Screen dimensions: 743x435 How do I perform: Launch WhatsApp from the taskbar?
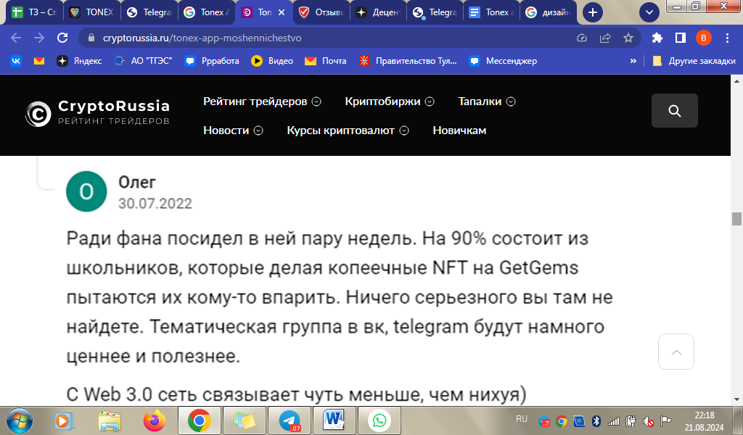point(379,420)
